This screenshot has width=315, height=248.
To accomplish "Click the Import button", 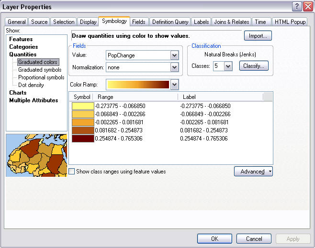I will coord(258,36).
